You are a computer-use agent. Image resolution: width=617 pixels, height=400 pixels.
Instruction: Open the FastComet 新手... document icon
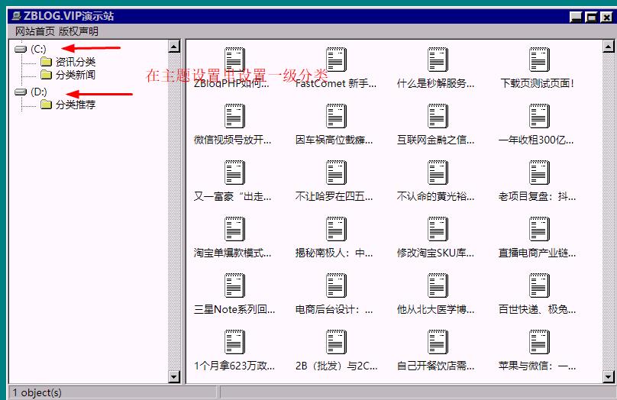336,60
